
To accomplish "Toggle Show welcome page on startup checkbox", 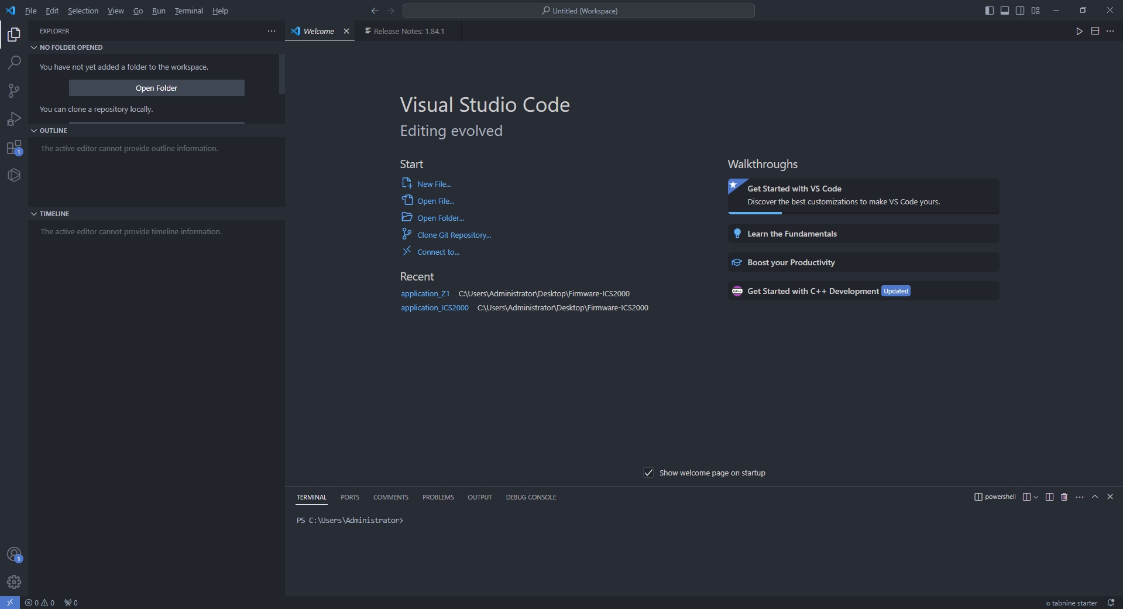I will click(648, 473).
